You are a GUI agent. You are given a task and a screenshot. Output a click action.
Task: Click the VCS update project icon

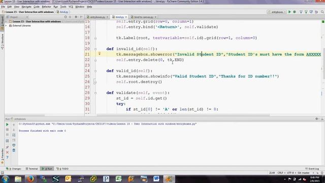click(301, 12)
